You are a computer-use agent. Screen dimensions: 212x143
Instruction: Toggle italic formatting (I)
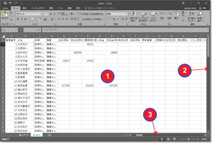pyautogui.click(x=21, y=19)
